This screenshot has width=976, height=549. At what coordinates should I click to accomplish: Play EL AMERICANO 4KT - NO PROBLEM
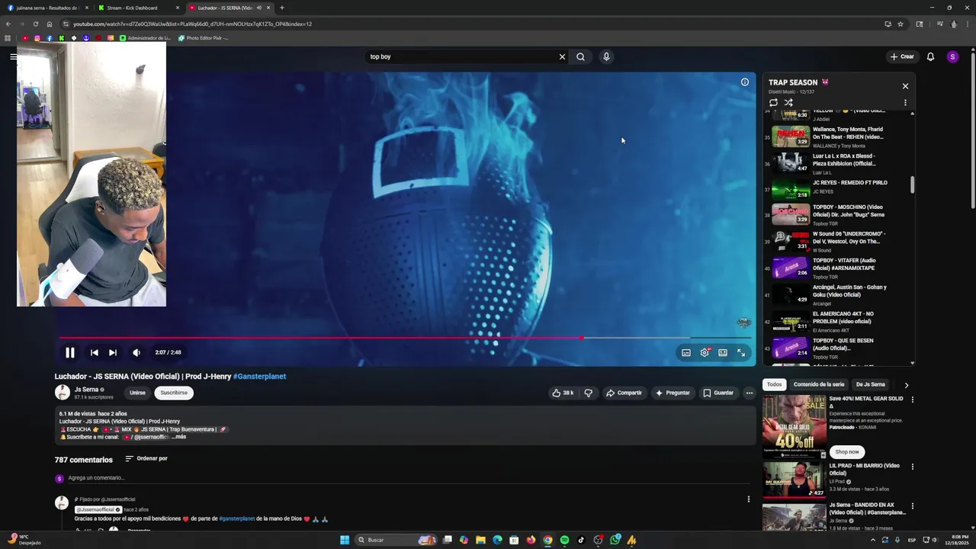coord(837,321)
